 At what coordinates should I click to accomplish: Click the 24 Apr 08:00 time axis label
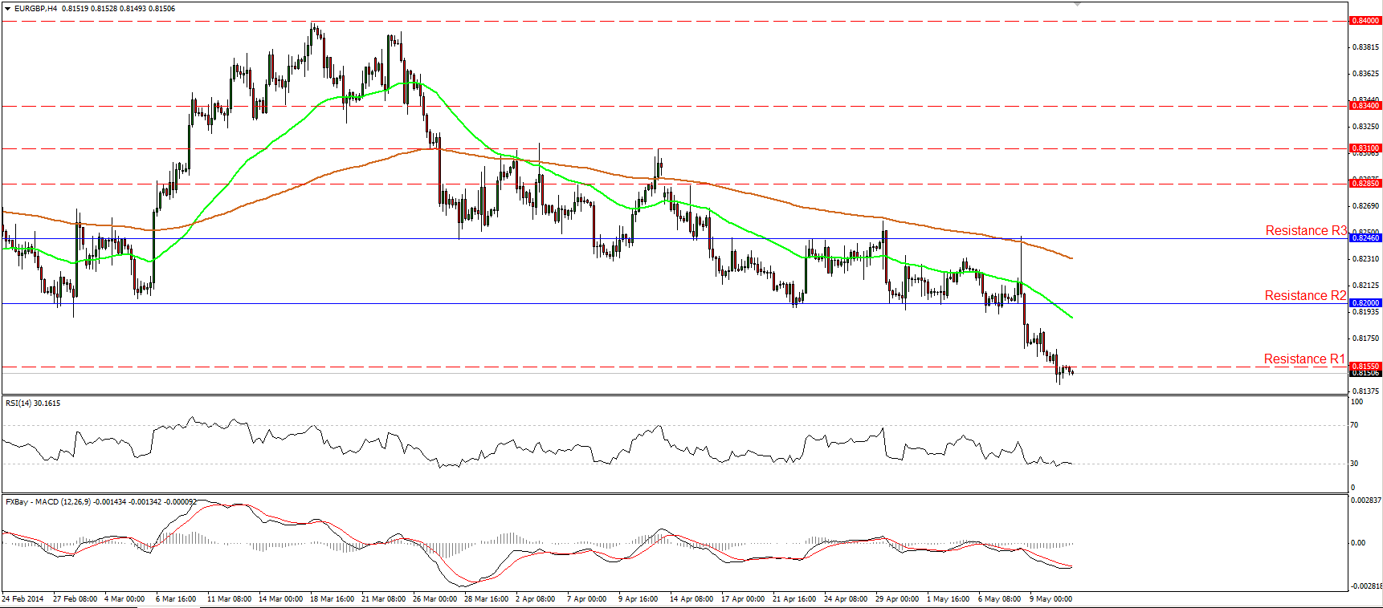point(846,599)
